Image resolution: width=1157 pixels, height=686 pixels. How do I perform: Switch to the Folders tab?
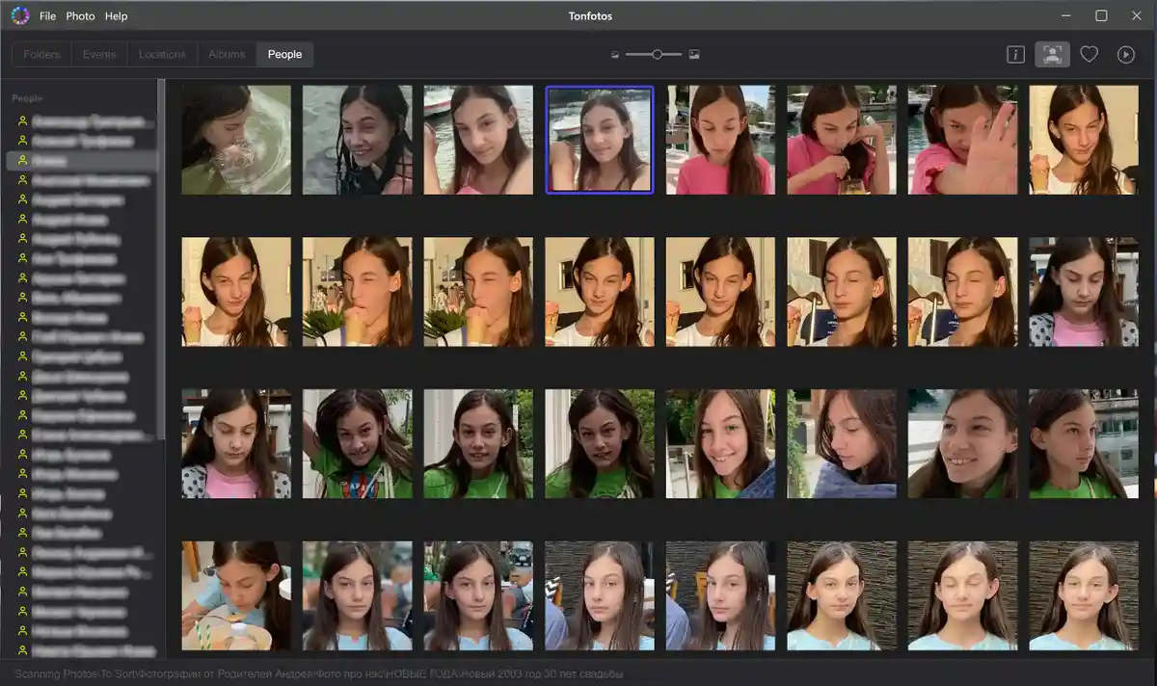[41, 55]
